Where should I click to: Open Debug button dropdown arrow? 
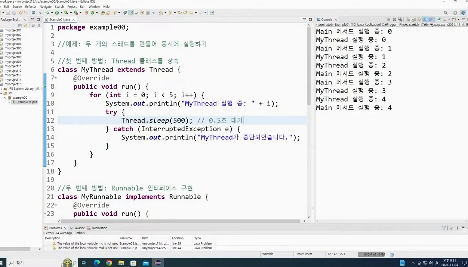(x=52, y=13)
